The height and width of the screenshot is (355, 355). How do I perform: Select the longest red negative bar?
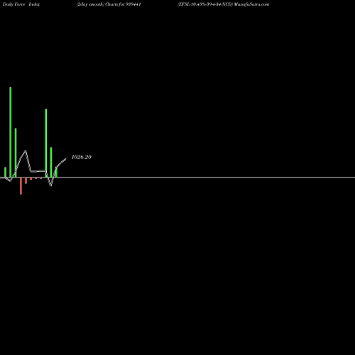tap(21, 186)
